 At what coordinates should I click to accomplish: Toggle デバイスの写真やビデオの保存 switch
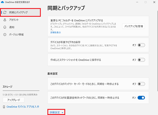tap(141, 45)
